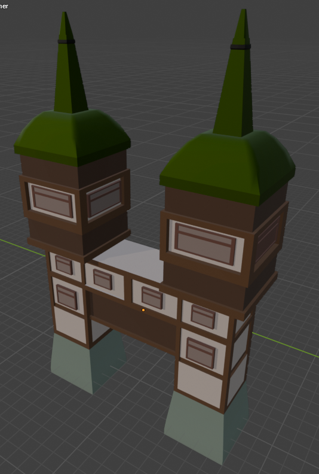Click the right tower's large front window
Viewport: 319px width, 474px height.
point(206,244)
